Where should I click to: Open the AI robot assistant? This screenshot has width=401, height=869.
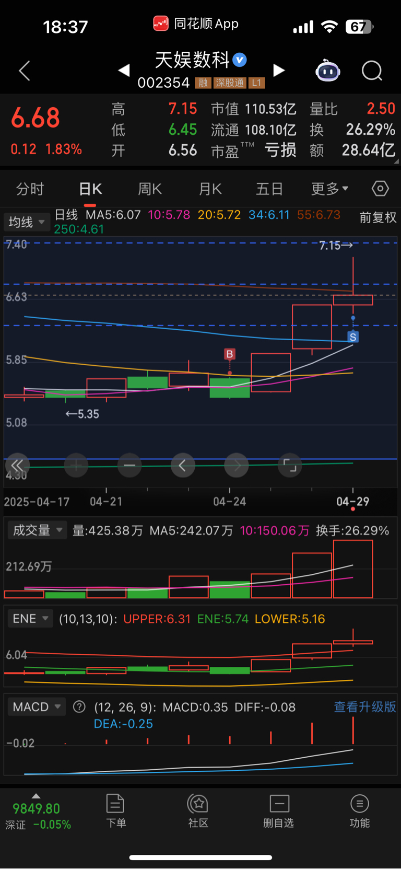(x=328, y=71)
